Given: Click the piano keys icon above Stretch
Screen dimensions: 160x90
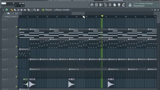Looking at the screenshot, I should (16, 13).
